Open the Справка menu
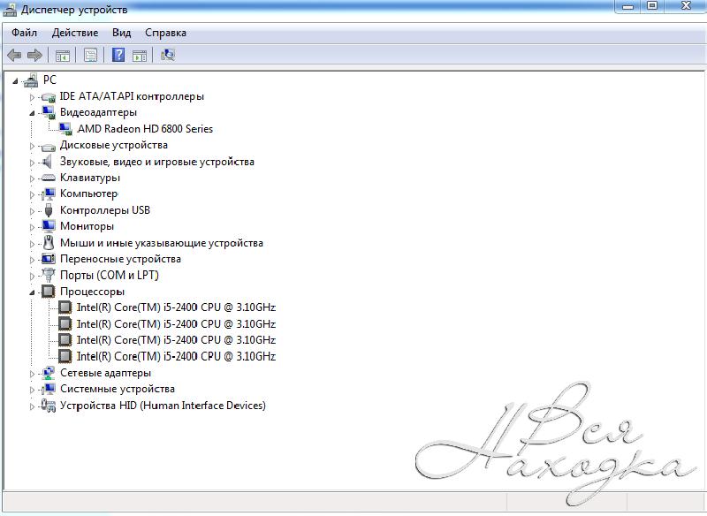The height and width of the screenshot is (516, 707). 165,33
